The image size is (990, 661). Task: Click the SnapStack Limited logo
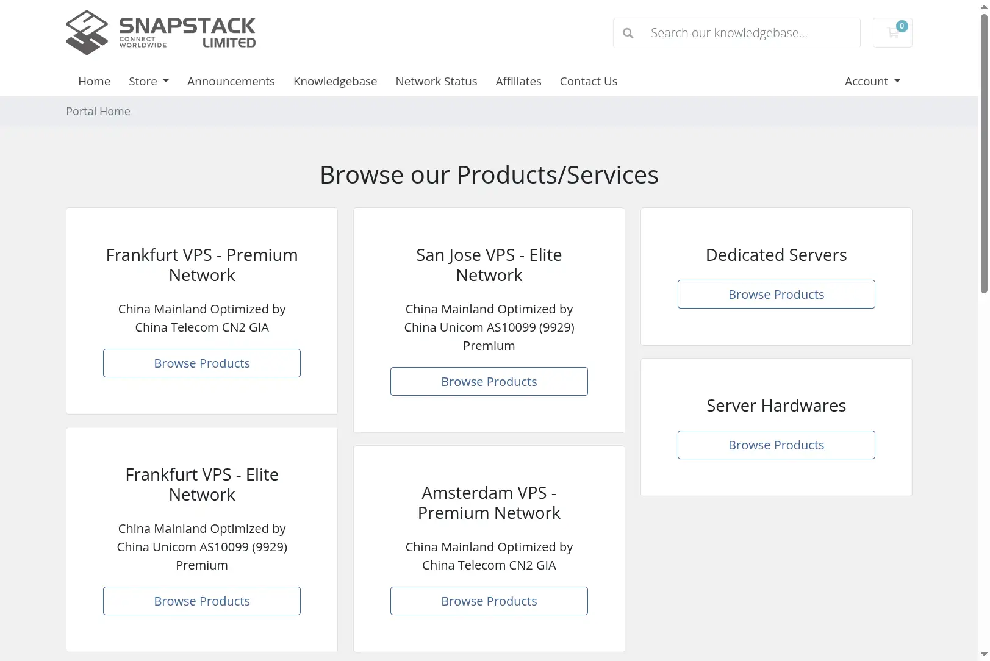(x=161, y=33)
